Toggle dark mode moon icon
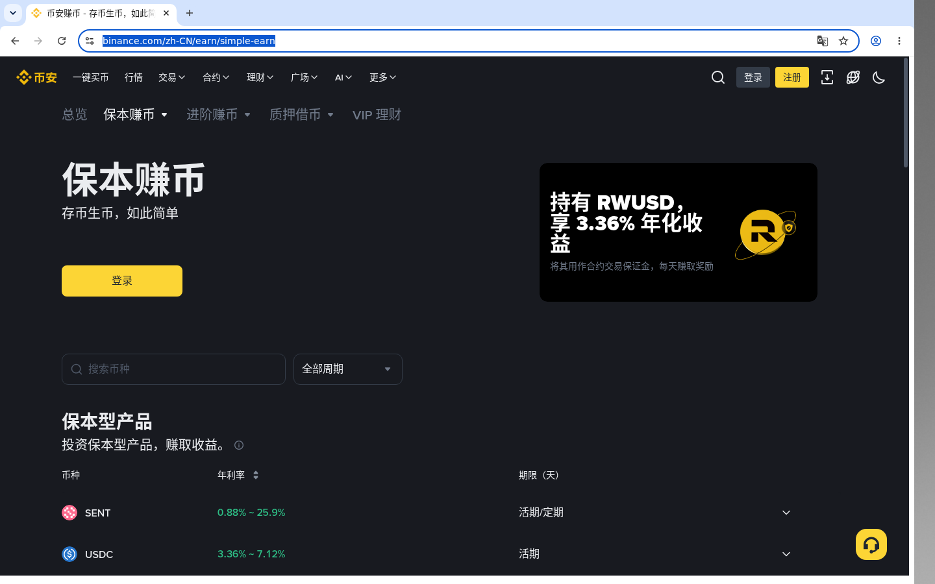This screenshot has width=935, height=584. [879, 77]
